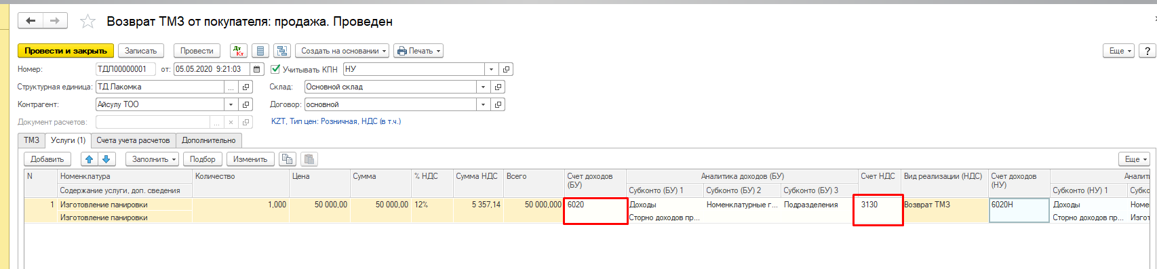Open the Дополнительно tab
Screen dimensions: 1157x269
tap(209, 140)
